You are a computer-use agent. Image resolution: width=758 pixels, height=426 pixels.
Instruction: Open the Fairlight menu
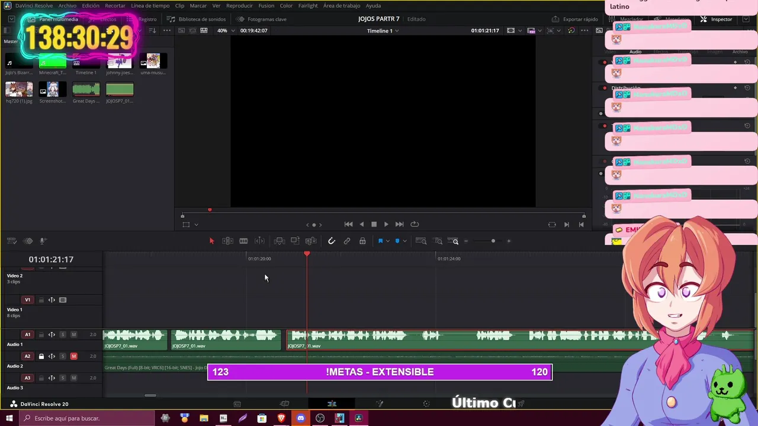(308, 5)
